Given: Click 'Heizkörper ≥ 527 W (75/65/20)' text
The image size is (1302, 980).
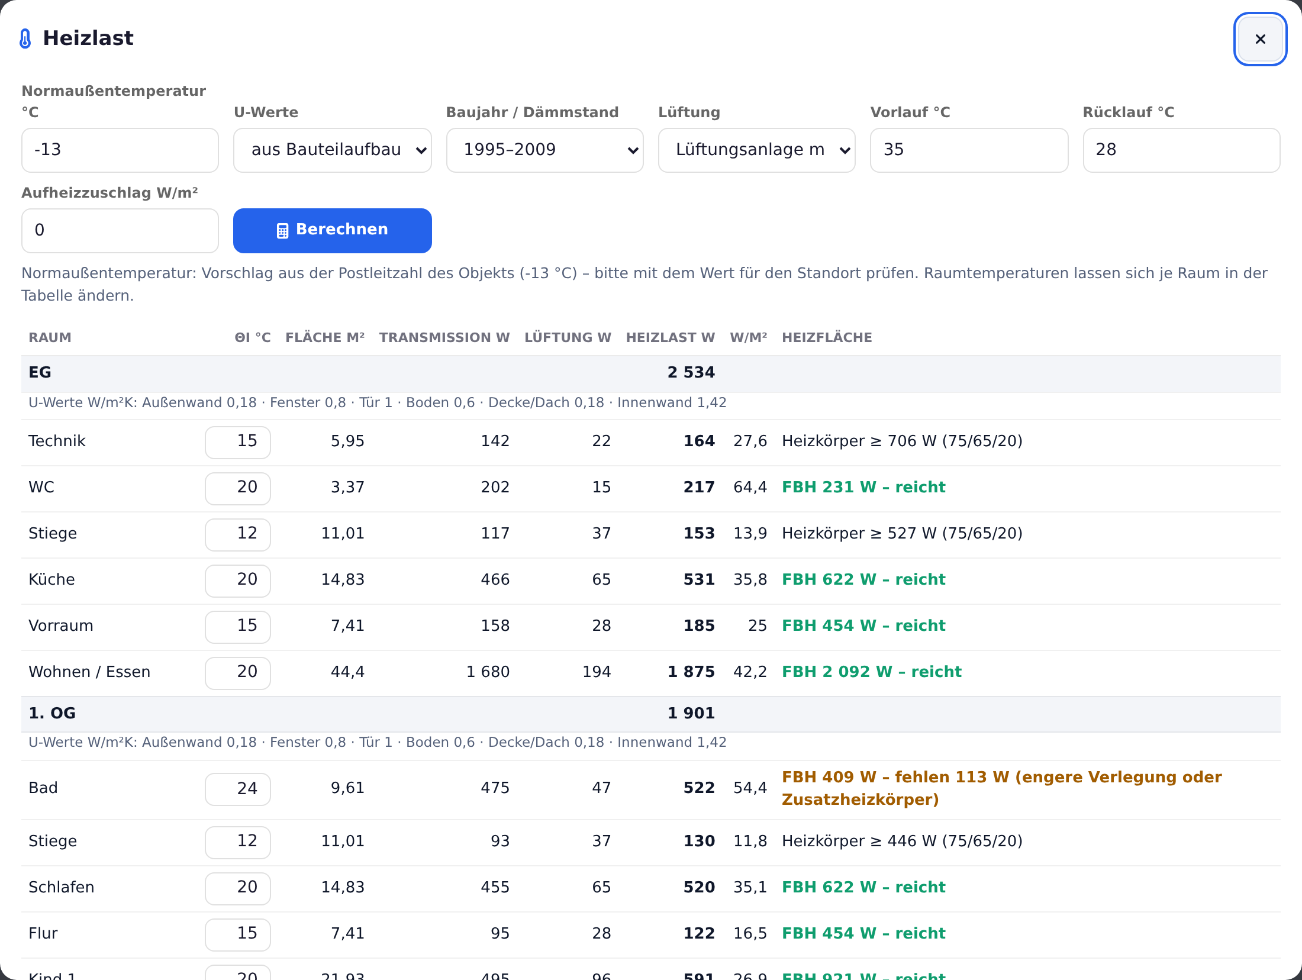Looking at the screenshot, I should pyautogui.click(x=902, y=533).
